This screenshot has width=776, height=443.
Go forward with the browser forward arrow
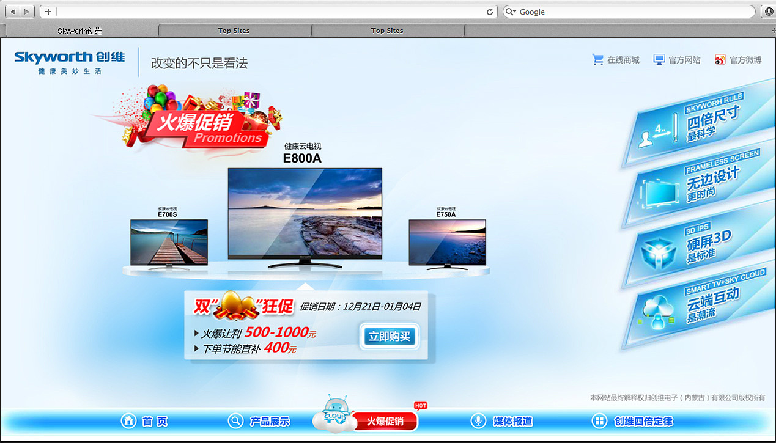(28, 12)
